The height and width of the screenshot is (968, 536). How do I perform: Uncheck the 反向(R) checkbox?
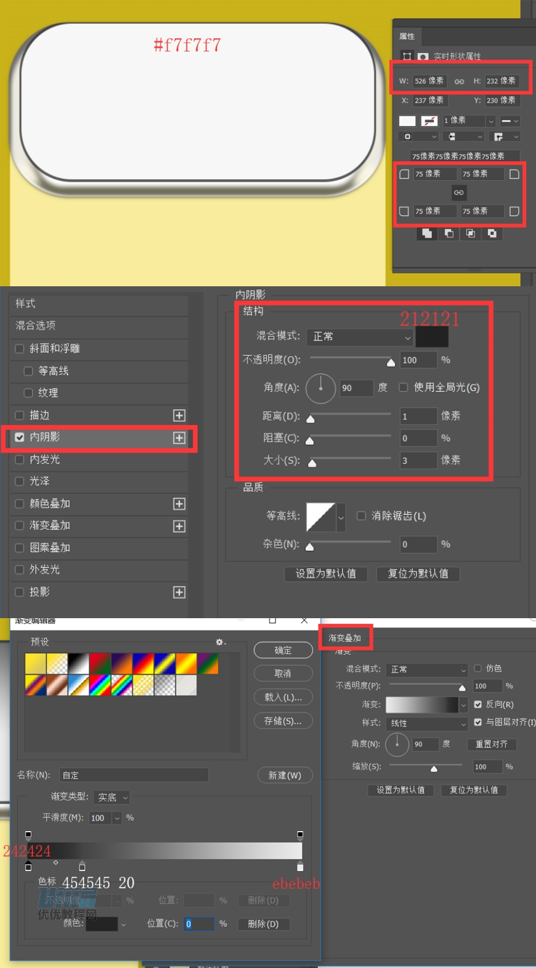[x=477, y=704]
